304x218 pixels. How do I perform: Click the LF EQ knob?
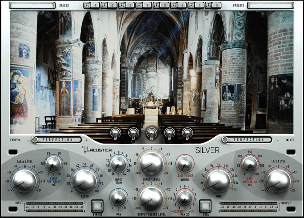click(x=133, y=133)
